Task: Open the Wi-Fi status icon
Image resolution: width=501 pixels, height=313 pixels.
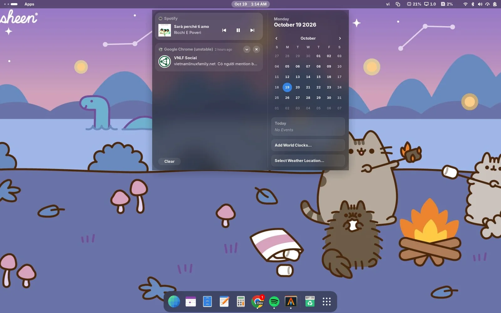Action: (x=465, y=4)
